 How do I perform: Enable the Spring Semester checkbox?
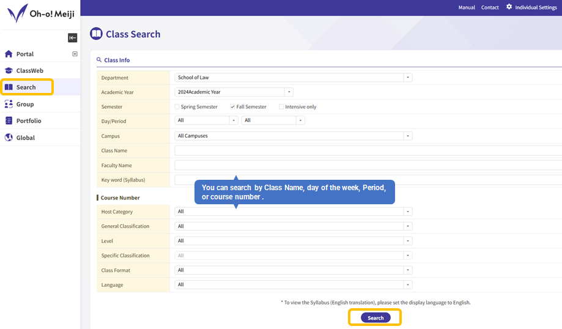click(x=177, y=107)
